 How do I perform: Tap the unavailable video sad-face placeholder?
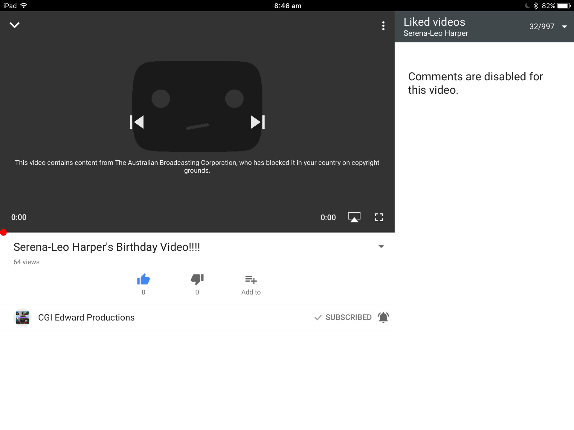tap(197, 106)
